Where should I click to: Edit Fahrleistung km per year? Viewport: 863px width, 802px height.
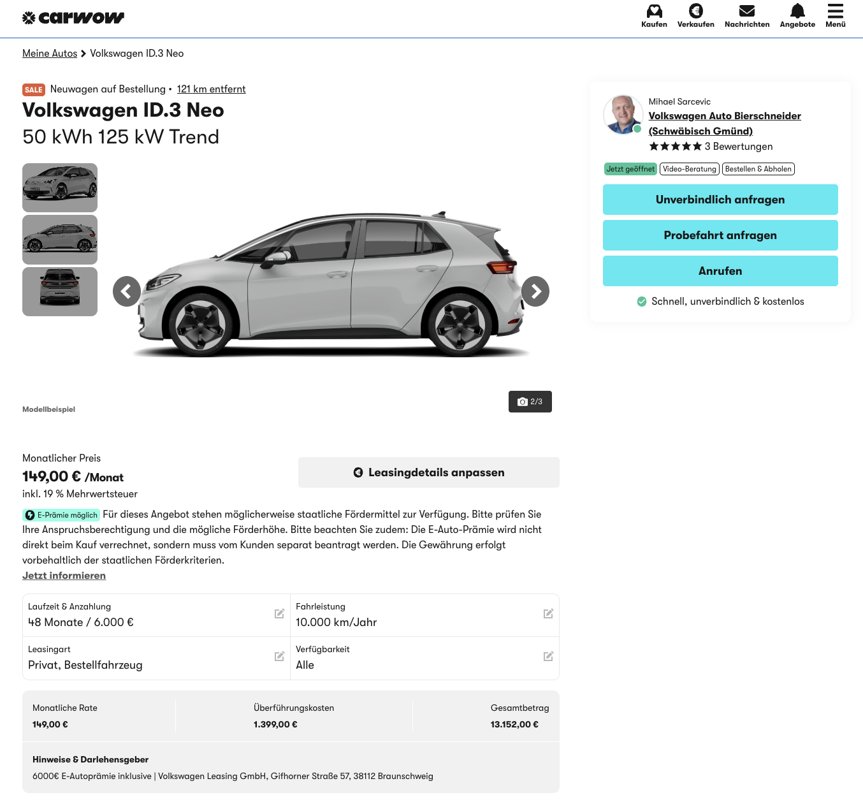point(548,614)
